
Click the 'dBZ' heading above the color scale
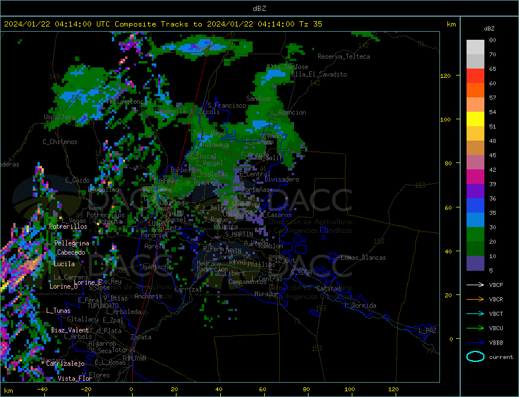coord(489,29)
